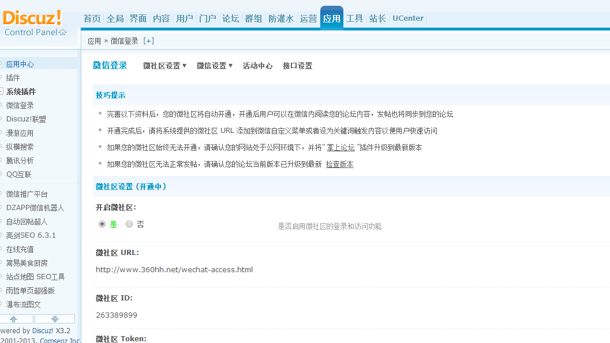Open Discuz!联盟 in the sidebar

coord(26,119)
